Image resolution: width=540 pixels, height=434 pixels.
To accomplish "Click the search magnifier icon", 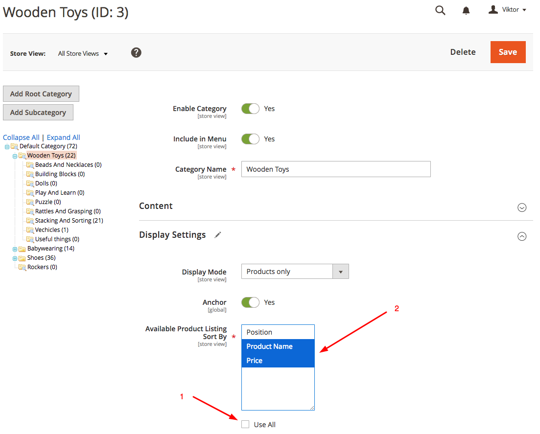I will click(x=440, y=10).
